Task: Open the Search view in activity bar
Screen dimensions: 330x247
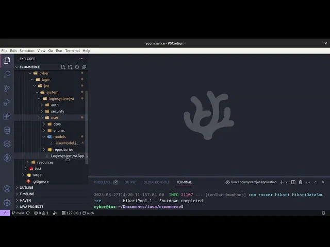Action: (7, 74)
